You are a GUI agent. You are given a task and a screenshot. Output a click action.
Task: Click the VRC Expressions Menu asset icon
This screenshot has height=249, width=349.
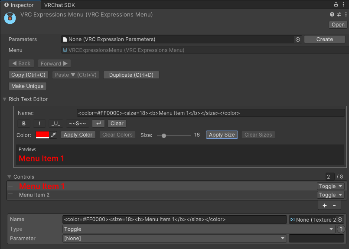(x=10, y=18)
